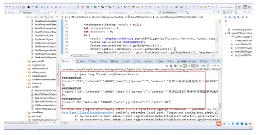Click the Last Edit Location arrow icon

[201, 7]
